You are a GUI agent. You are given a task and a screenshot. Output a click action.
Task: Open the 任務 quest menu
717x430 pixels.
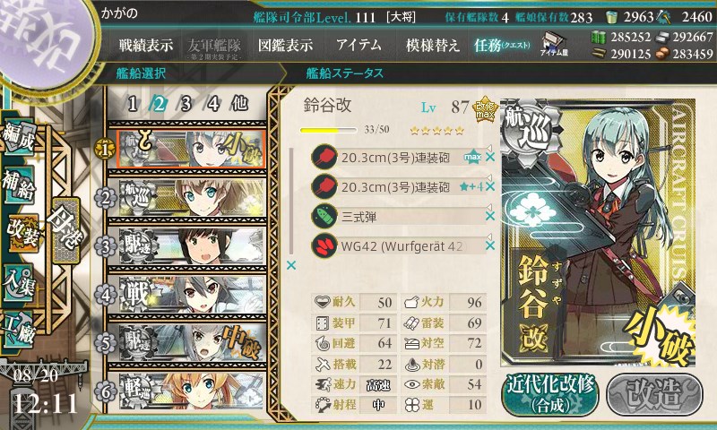coord(502,45)
